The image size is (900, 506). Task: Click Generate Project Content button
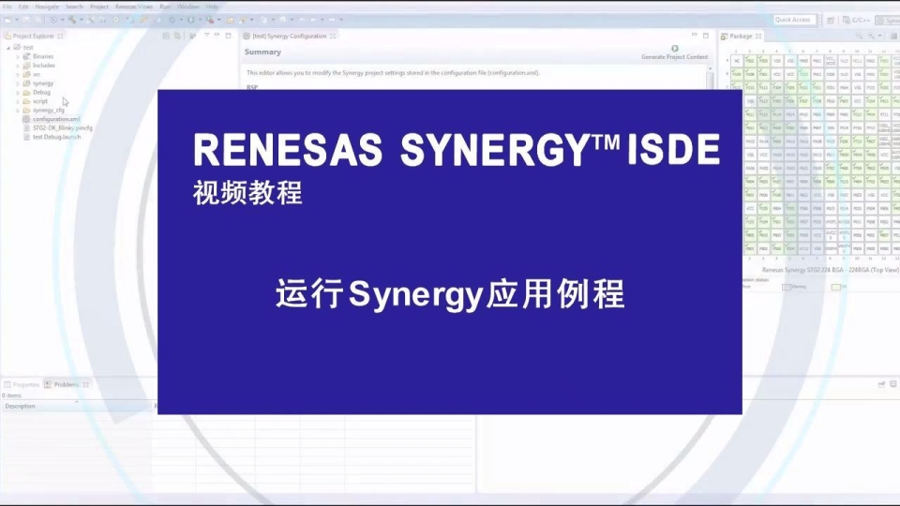[x=674, y=52]
